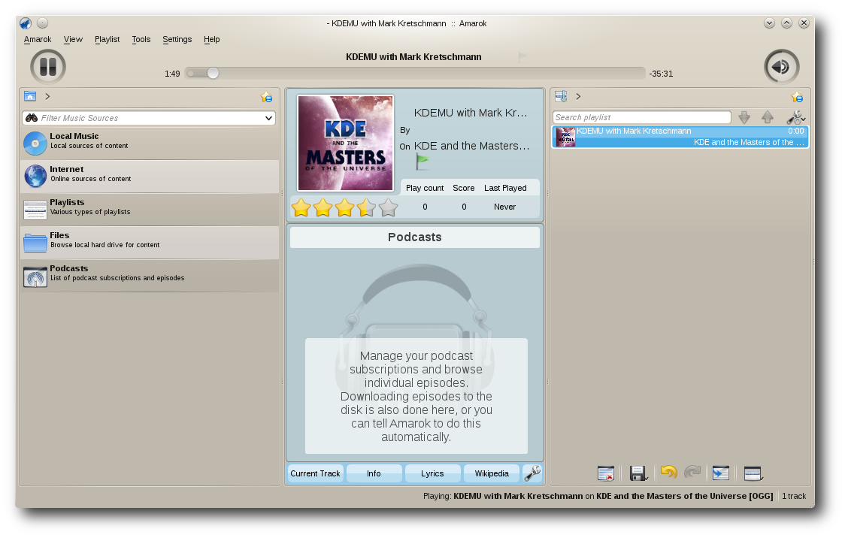Rate track two stars
Viewport: 845px width, 538px height.
pyautogui.click(x=323, y=207)
